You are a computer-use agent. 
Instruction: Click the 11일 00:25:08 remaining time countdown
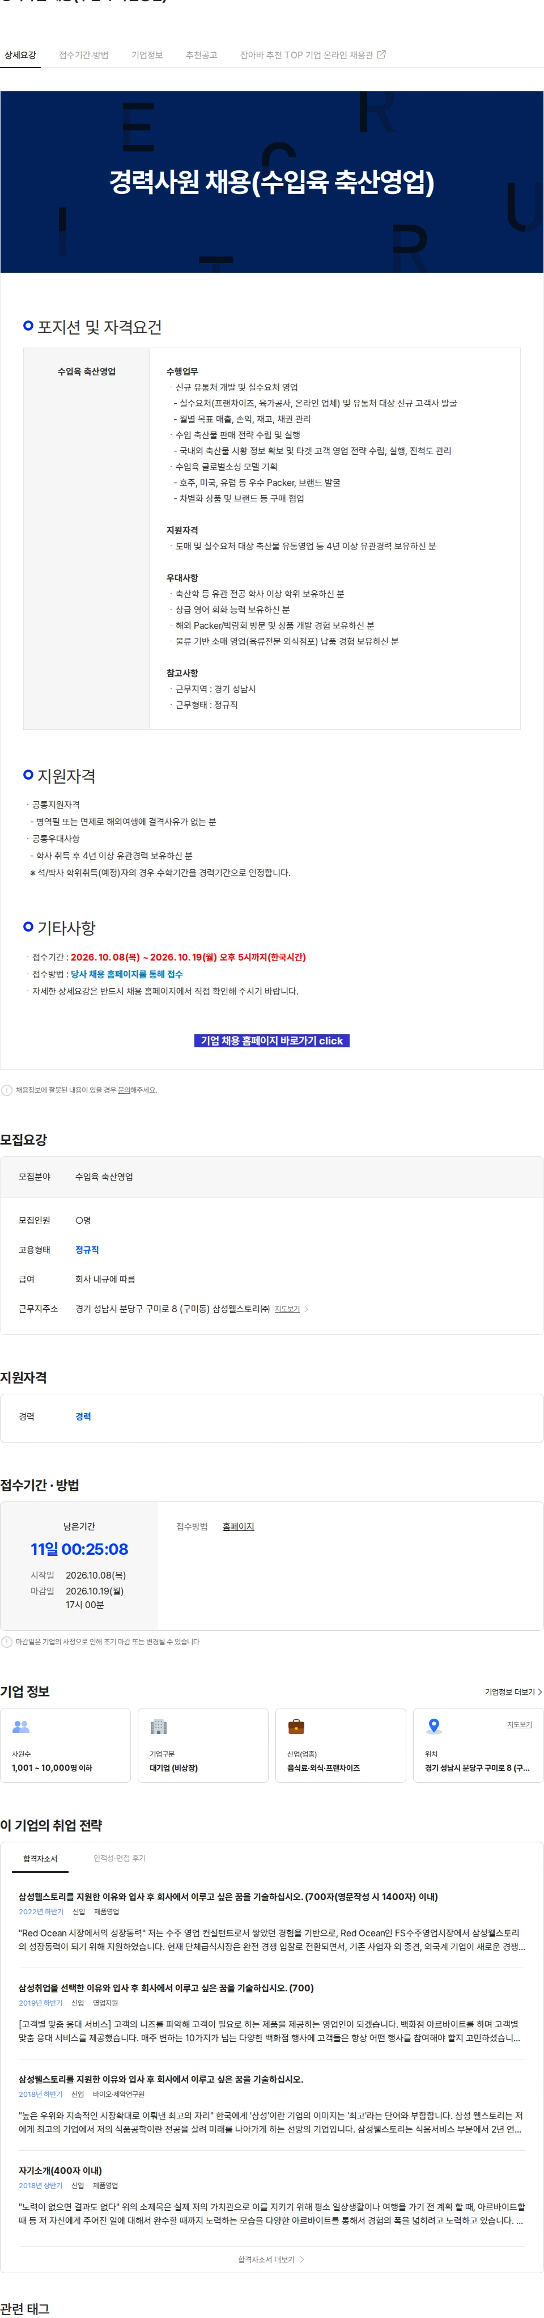click(x=79, y=1549)
